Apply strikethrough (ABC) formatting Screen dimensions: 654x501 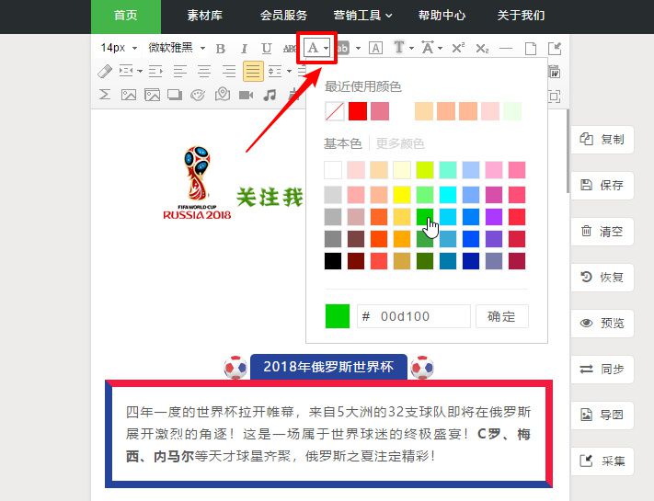point(290,49)
